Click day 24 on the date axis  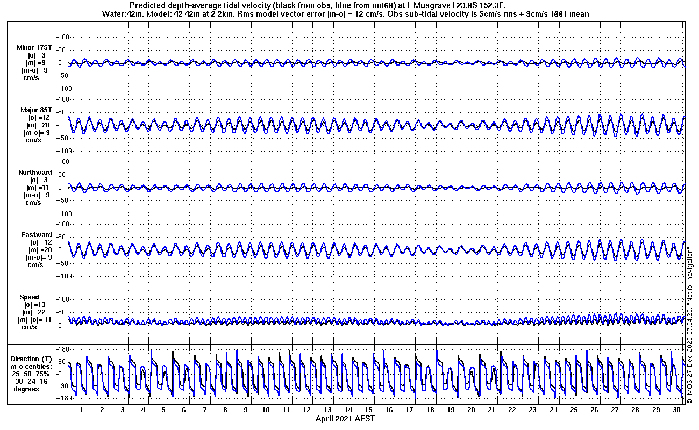tap(554, 410)
